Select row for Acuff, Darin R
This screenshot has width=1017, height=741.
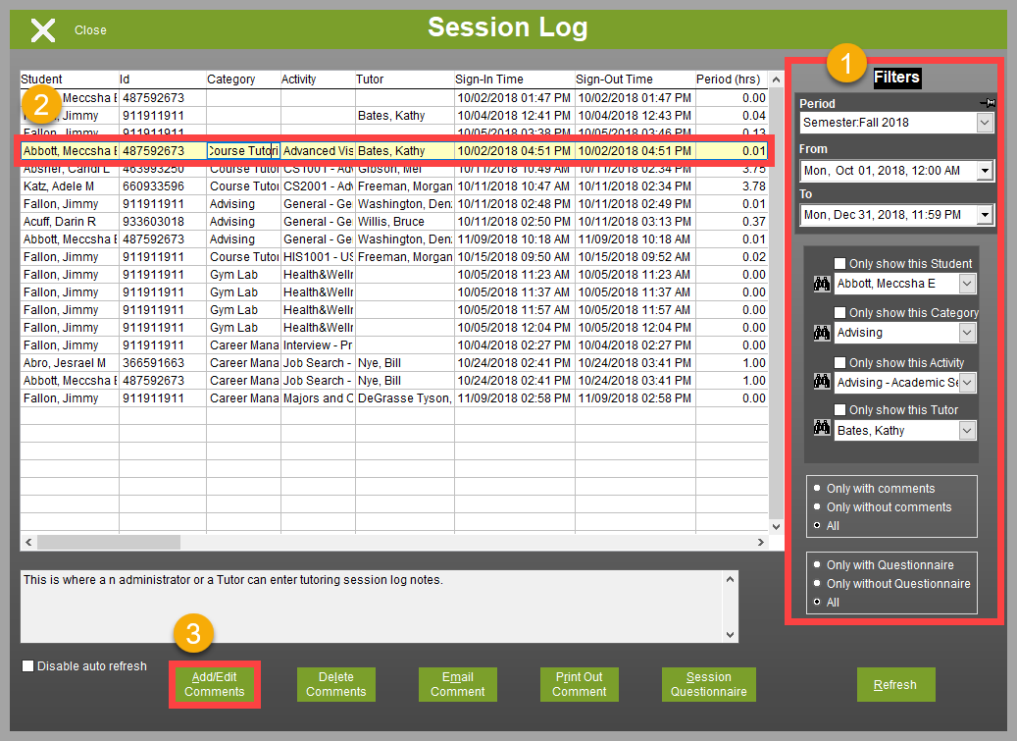click(x=394, y=221)
